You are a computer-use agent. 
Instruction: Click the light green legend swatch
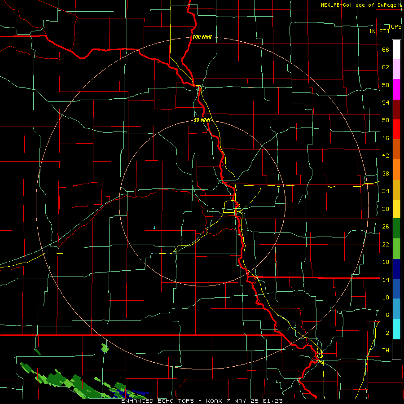(x=396, y=249)
